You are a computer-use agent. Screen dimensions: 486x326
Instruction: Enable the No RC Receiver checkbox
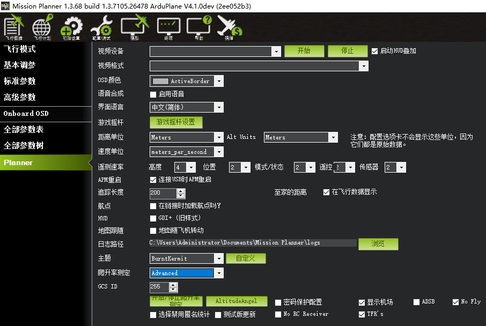(x=278, y=315)
